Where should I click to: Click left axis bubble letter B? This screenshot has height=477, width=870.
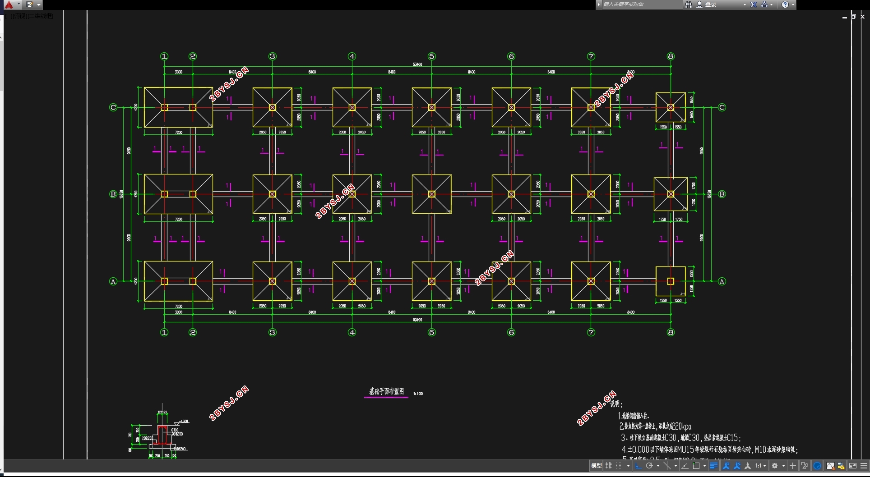pos(113,194)
